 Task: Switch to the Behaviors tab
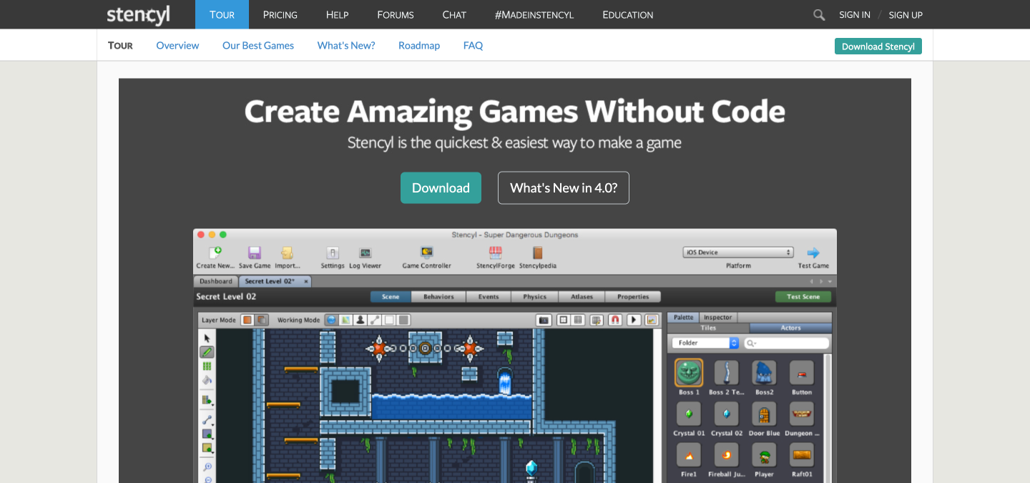438,296
